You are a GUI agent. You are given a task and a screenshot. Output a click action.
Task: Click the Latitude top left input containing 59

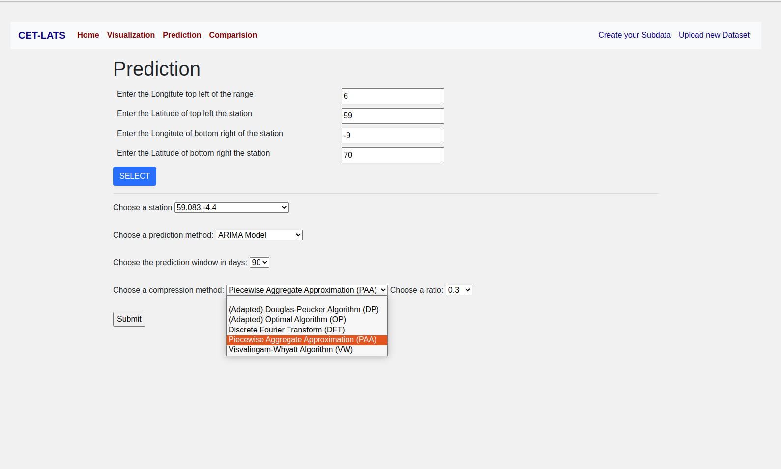tap(392, 116)
